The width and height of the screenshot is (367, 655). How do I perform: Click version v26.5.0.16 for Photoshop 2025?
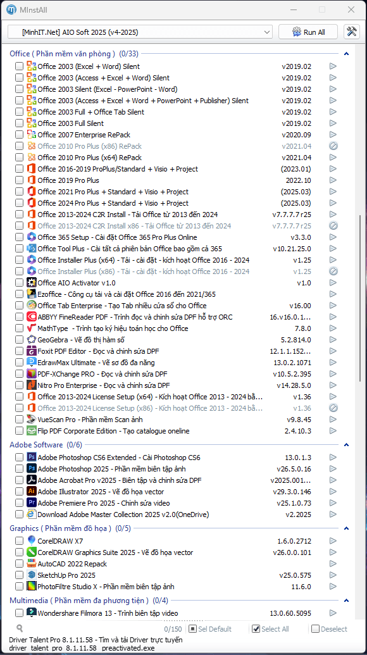[294, 469]
